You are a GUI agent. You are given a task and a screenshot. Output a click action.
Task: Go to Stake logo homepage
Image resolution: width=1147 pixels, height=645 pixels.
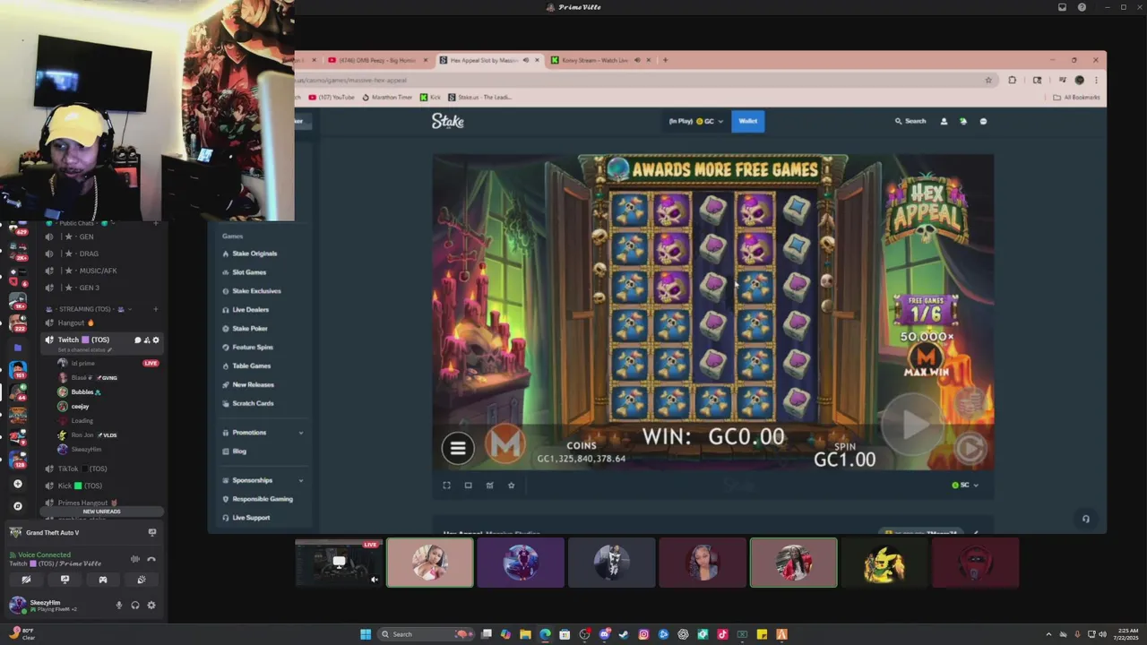(x=448, y=121)
